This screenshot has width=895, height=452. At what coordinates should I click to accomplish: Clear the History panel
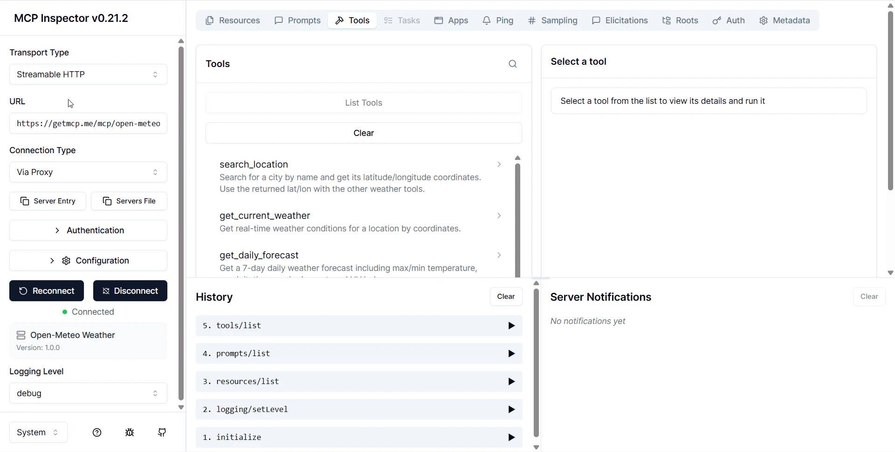(506, 297)
